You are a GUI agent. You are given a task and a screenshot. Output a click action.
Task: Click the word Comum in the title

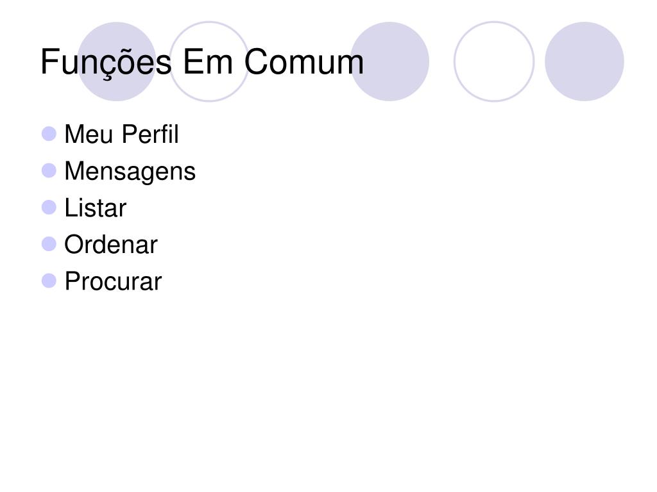point(304,62)
